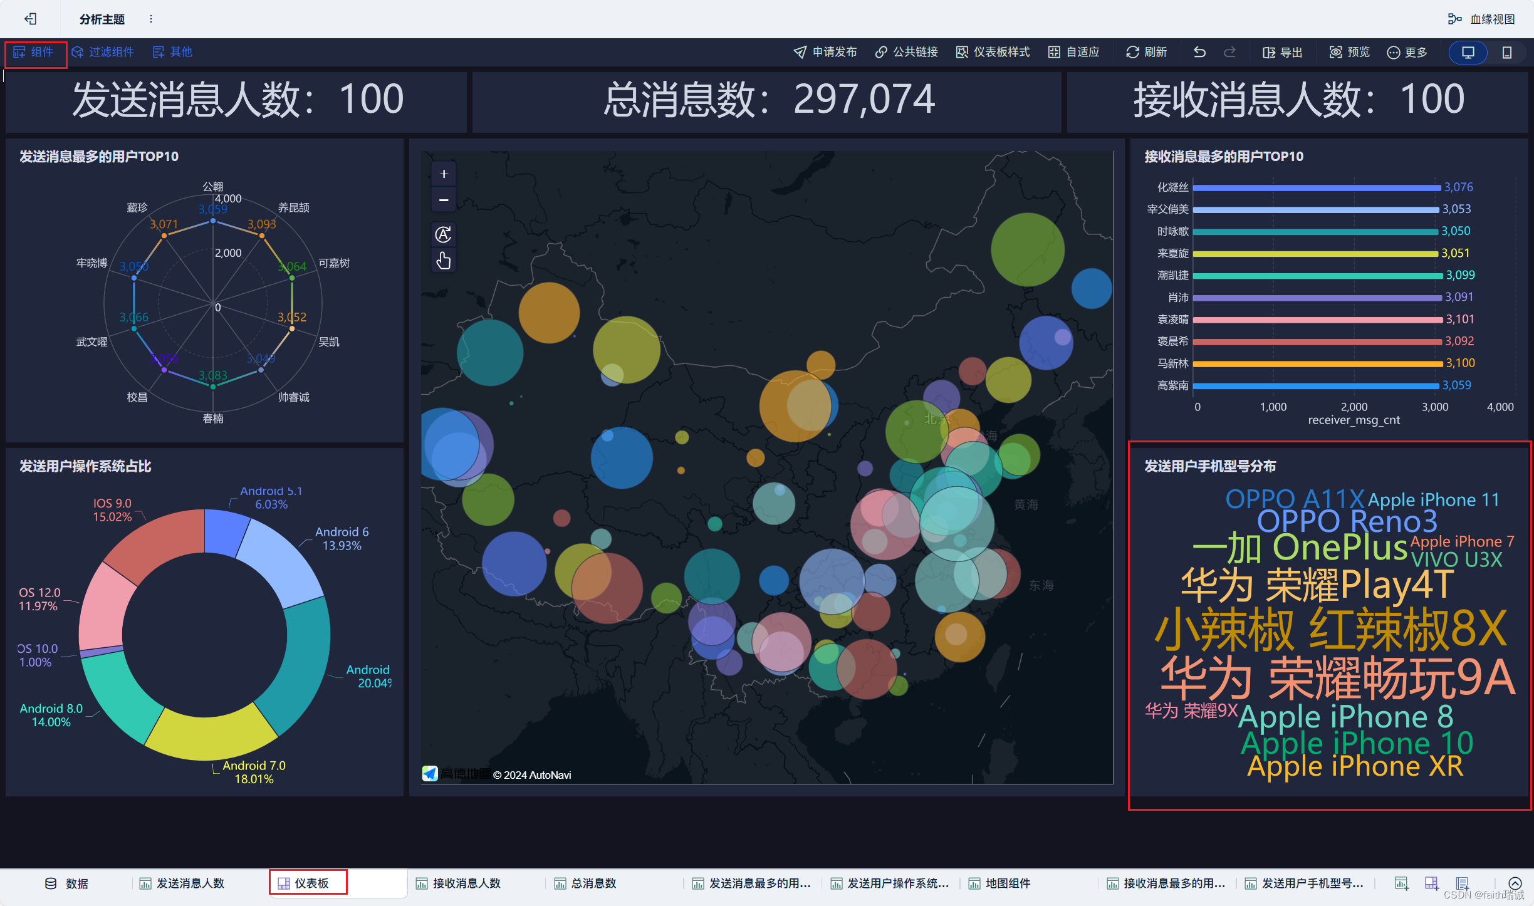Collapse the bottom tab bar with chevron
The image size is (1534, 906).
pyautogui.click(x=1515, y=883)
